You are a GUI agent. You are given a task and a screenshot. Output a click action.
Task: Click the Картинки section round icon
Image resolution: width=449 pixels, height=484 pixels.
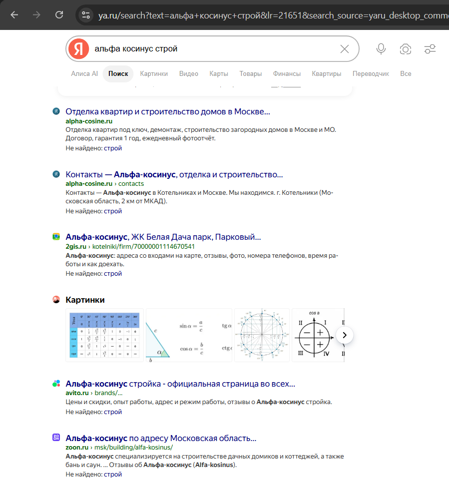click(56, 299)
